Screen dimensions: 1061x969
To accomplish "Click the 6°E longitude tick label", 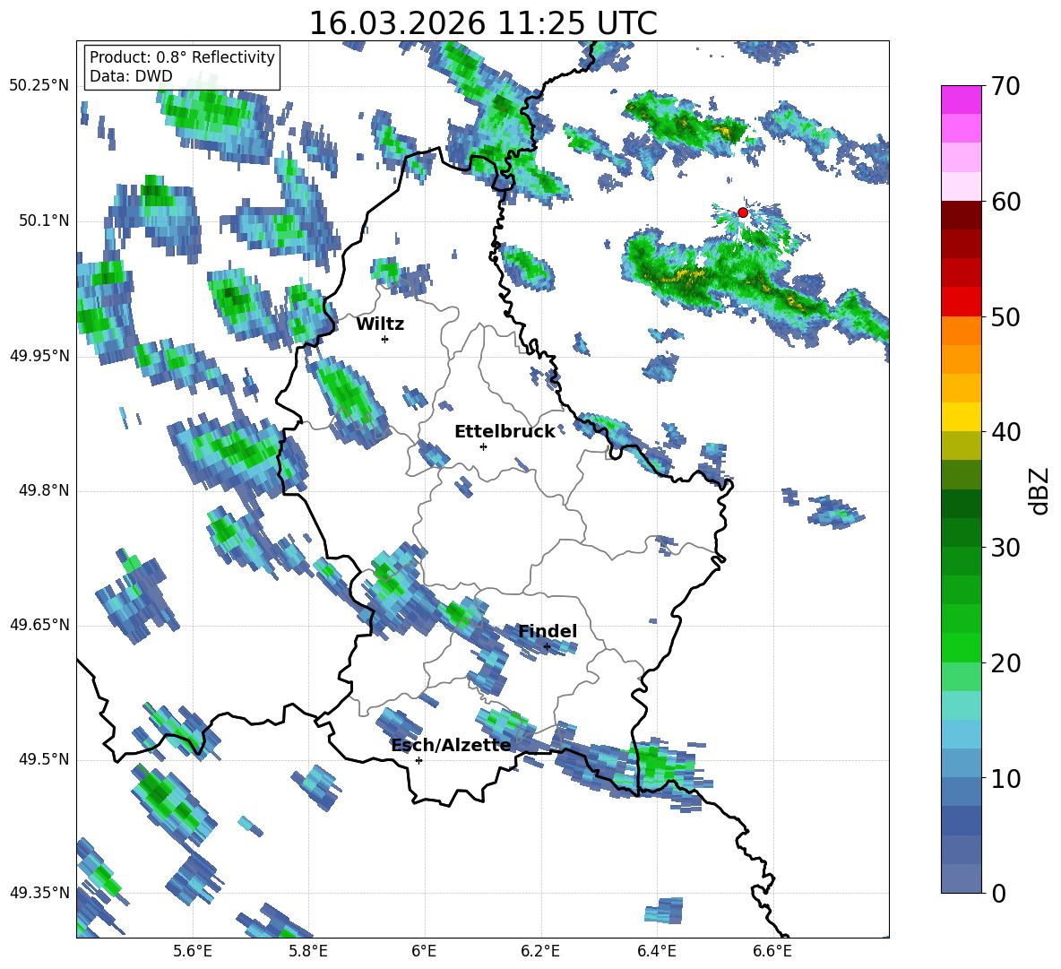I will point(424,951).
